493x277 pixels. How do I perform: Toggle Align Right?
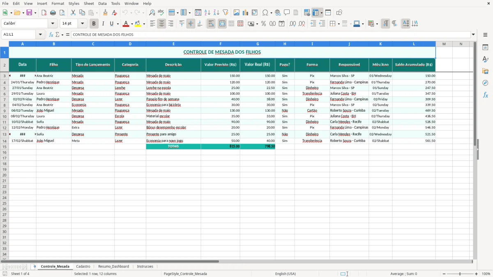click(x=170, y=24)
